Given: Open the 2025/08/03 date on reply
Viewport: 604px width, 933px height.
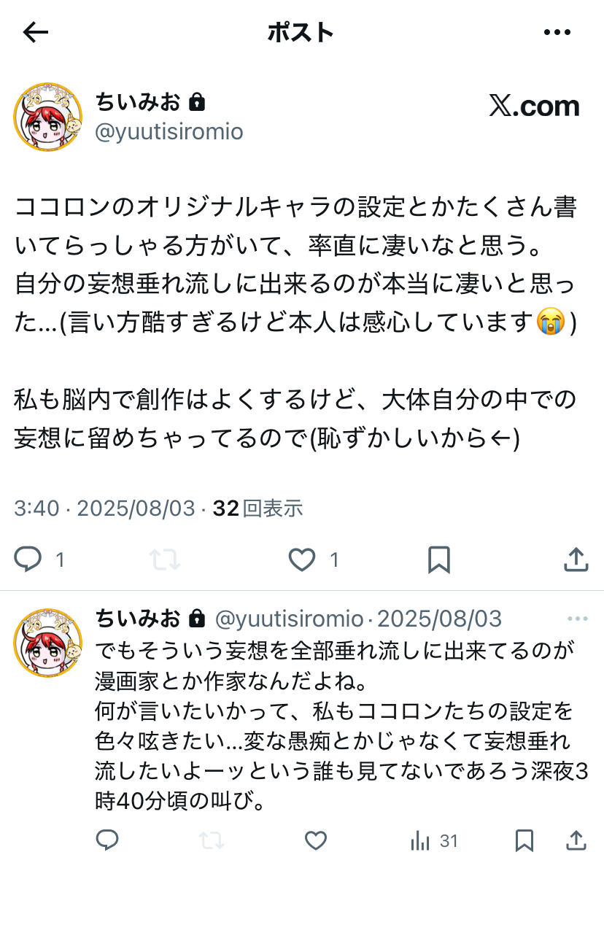Looking at the screenshot, I should point(439,619).
